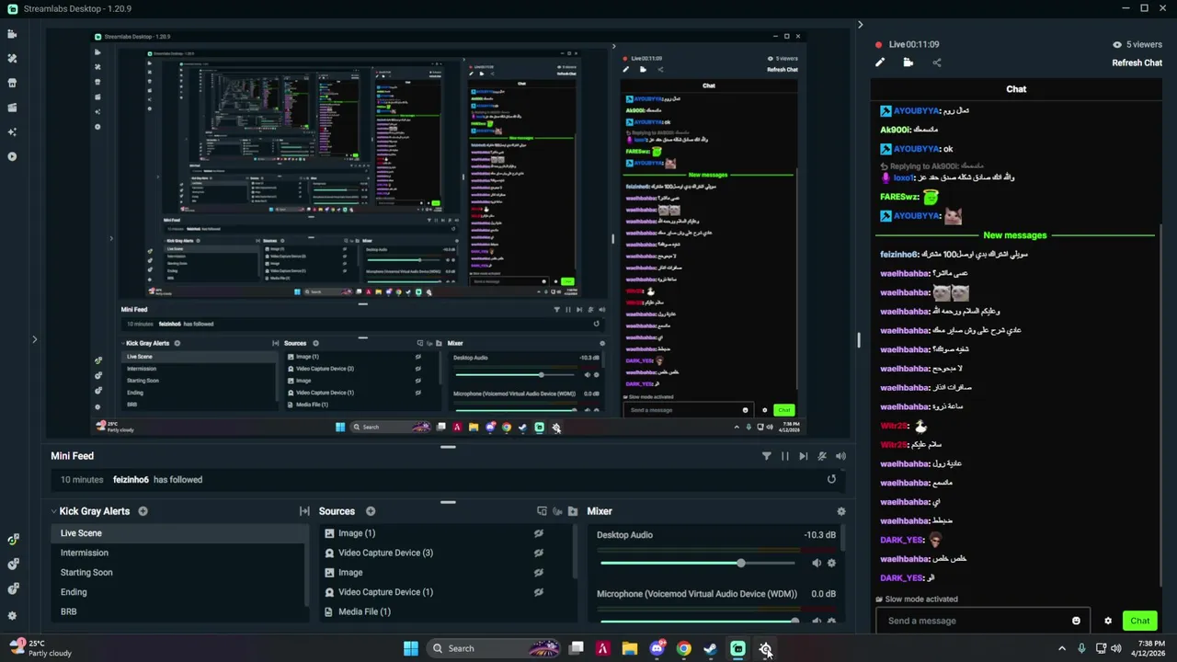
Task: Collapse the chat panel using the top chevron
Action: tap(860, 25)
